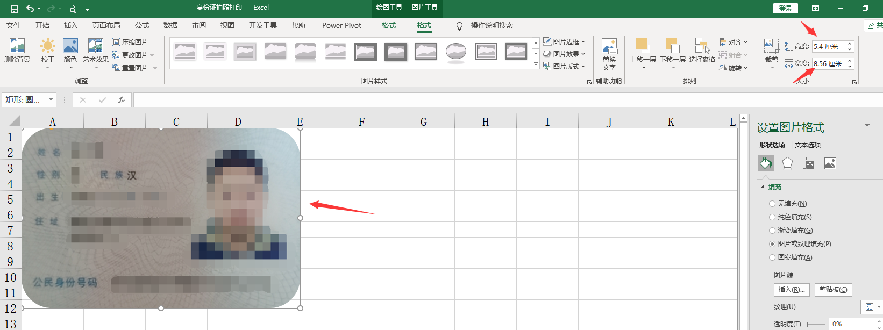Click Insert Function fx icon
Image resolution: width=883 pixels, height=330 pixels.
point(122,100)
